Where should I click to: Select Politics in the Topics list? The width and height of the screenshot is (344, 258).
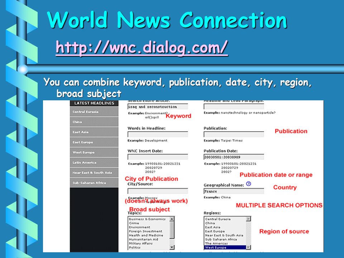(x=135, y=248)
